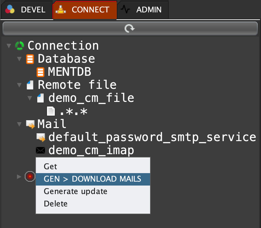261x228 pixels.
Task: Collapse the Mail tree node
Action: click(x=20, y=124)
